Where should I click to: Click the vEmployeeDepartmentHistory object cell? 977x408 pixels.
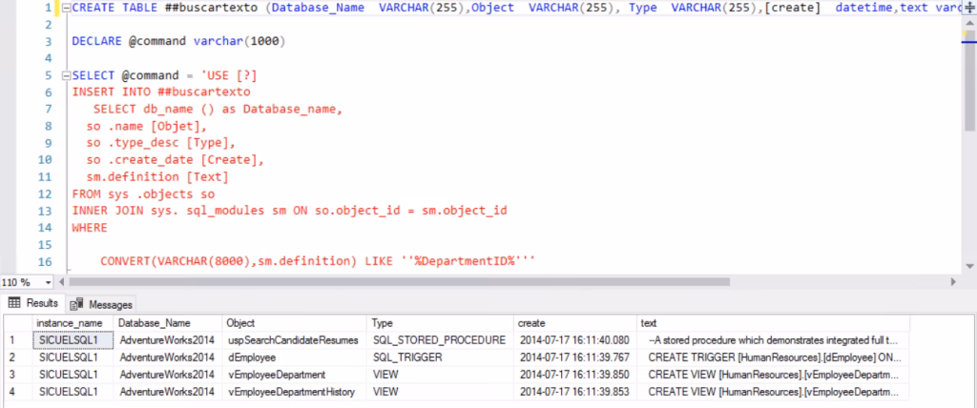294,391
